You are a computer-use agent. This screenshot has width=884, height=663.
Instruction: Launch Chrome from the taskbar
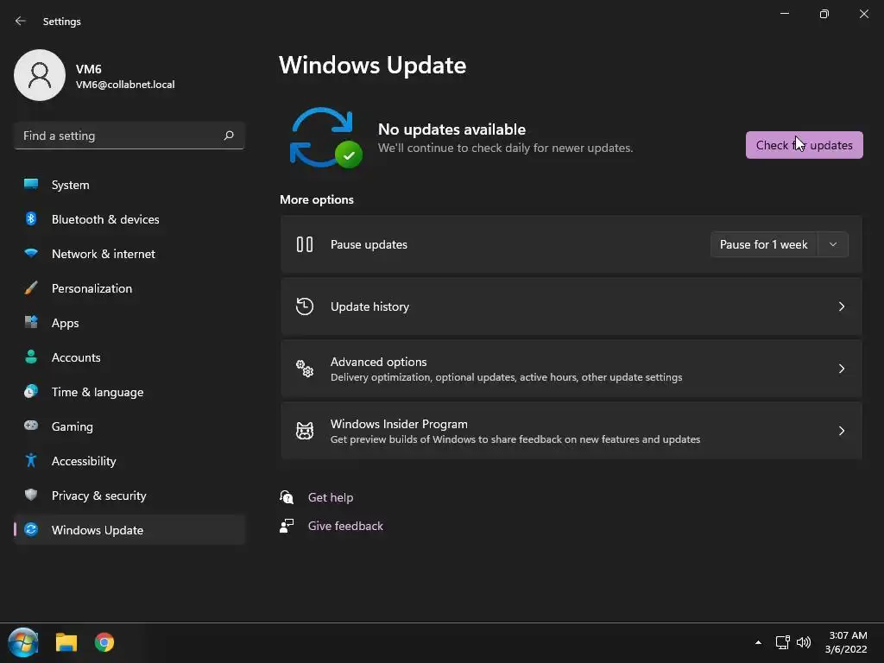click(104, 642)
